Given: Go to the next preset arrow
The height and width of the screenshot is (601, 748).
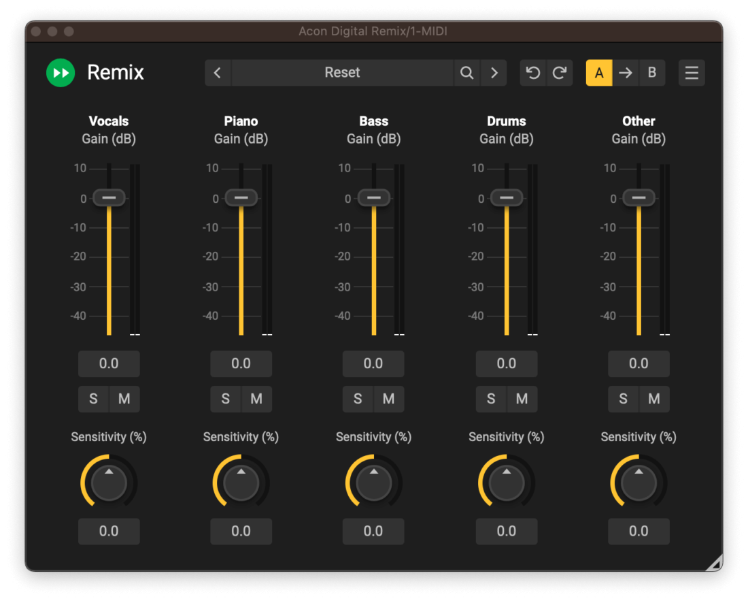Looking at the screenshot, I should (494, 73).
